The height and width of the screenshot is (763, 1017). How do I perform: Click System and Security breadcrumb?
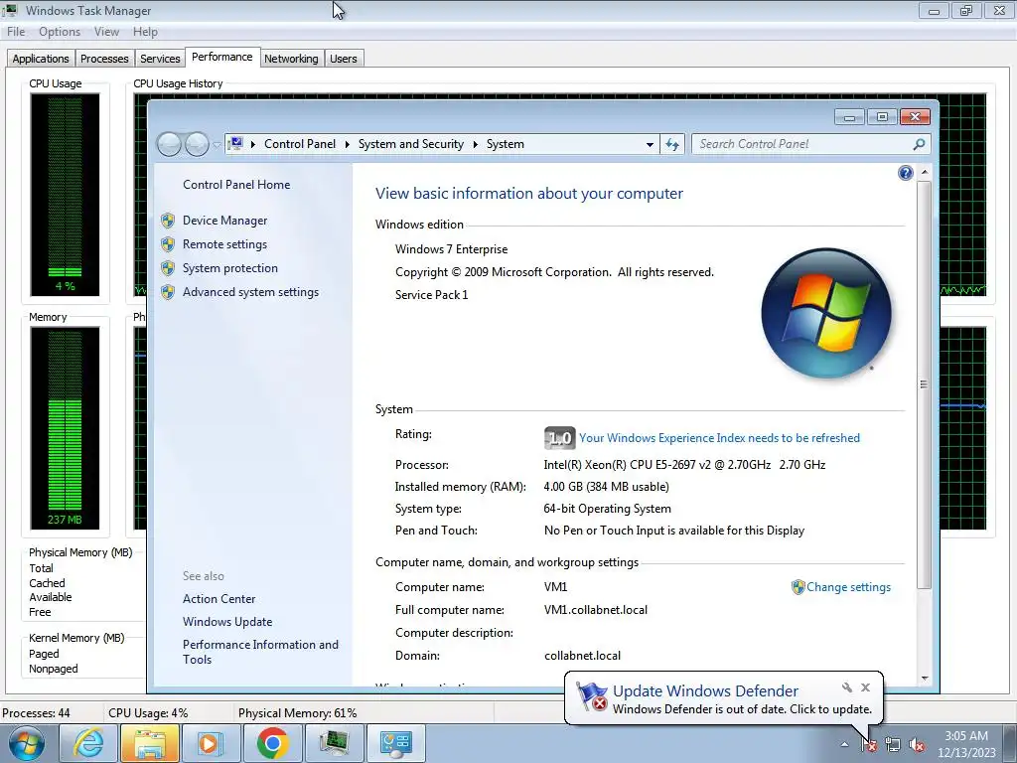coord(410,144)
